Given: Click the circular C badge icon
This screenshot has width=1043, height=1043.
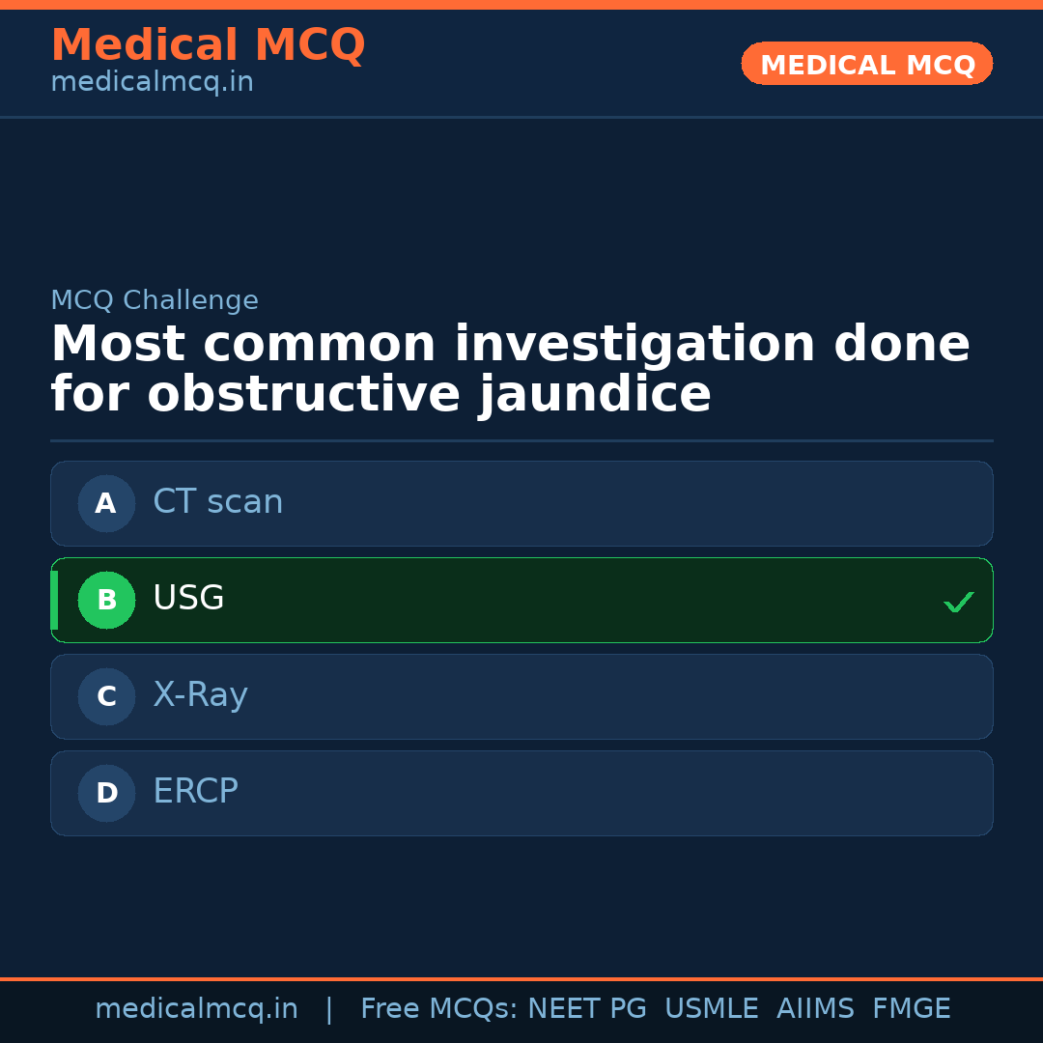Looking at the screenshot, I should (x=106, y=696).
